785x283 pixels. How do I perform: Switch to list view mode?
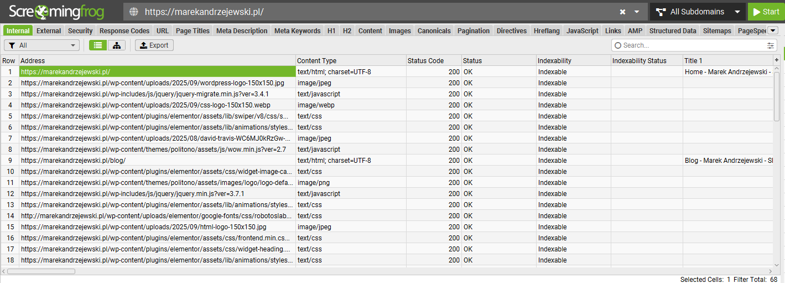coord(98,45)
